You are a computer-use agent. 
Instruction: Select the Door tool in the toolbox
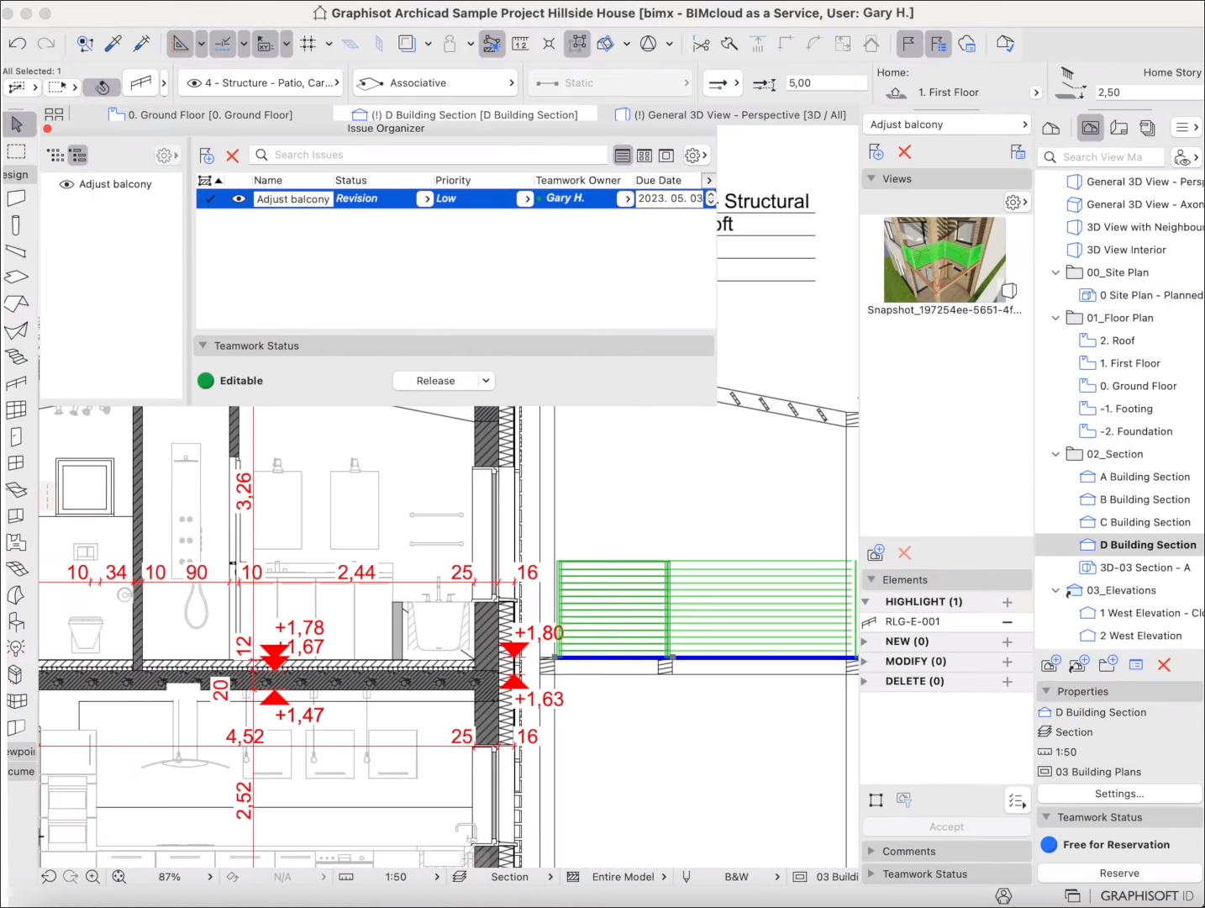pyautogui.click(x=16, y=436)
